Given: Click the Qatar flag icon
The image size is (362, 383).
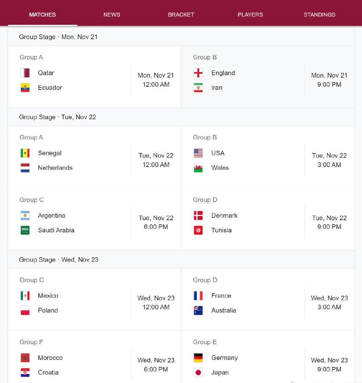Looking at the screenshot, I should click(x=25, y=73).
